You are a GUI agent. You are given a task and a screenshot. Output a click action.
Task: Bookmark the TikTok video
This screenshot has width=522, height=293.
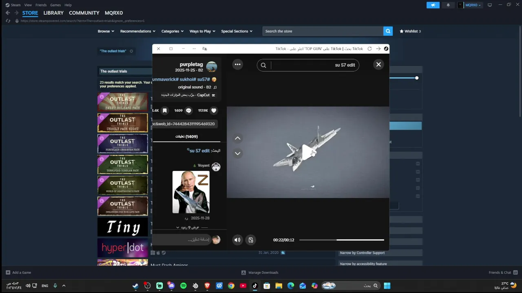pyautogui.click(x=165, y=110)
